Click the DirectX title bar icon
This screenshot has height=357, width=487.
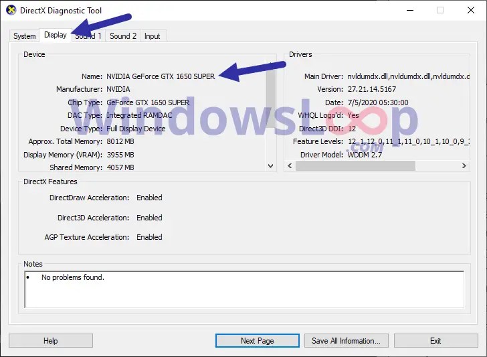pyautogui.click(x=11, y=10)
